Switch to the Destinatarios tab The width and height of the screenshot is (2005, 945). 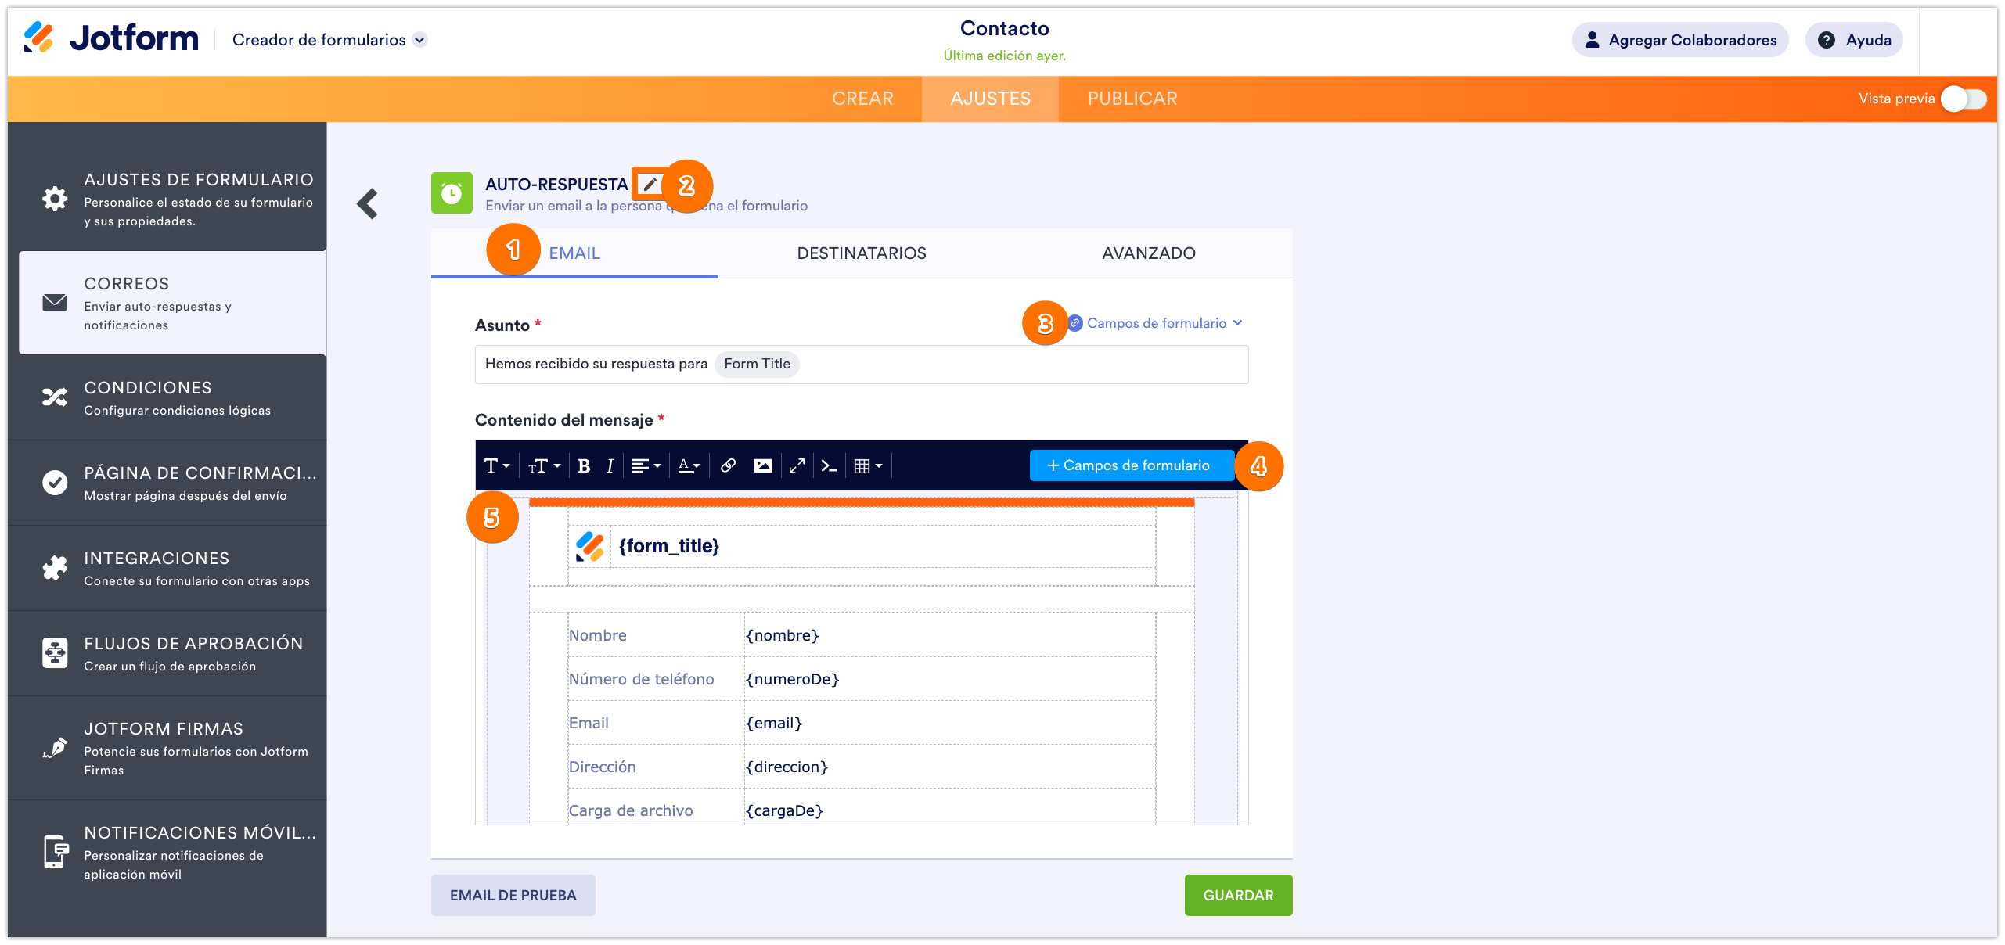pyautogui.click(x=861, y=253)
